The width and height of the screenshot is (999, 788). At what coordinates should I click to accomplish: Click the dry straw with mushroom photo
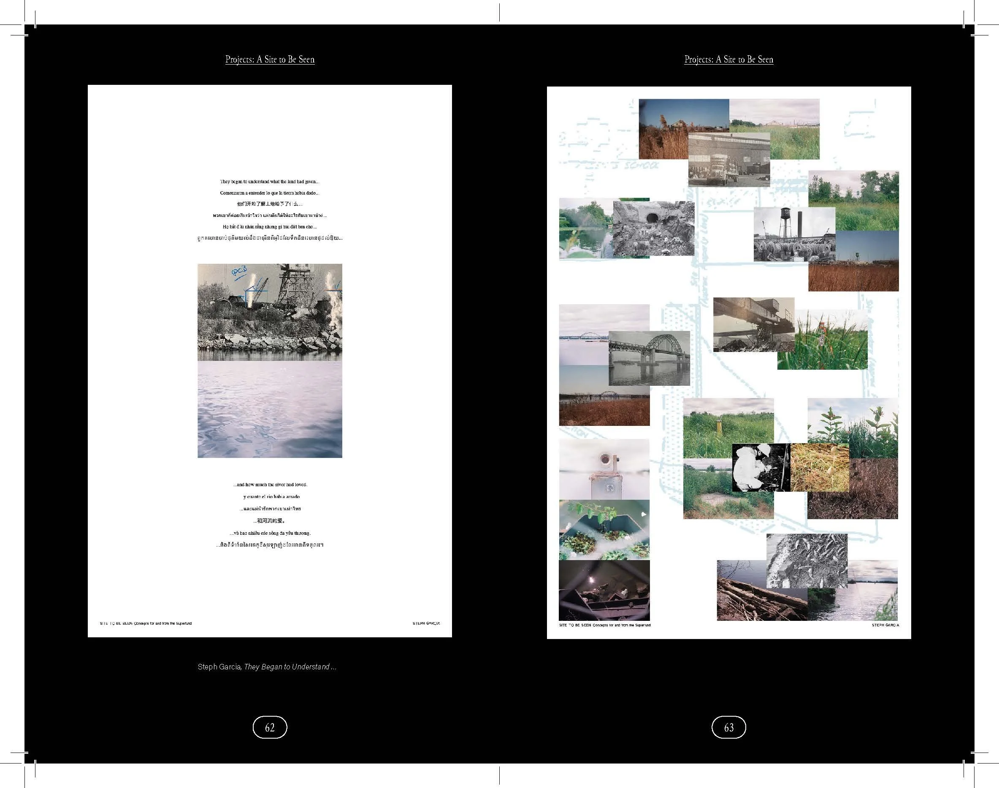pos(820,467)
